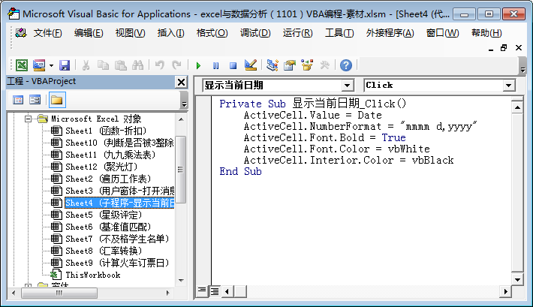533x307 pixels.
Task: Click the Toolbox wrench icon
Action: [x=324, y=65]
